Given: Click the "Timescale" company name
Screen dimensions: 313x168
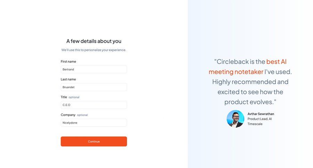Looking at the screenshot, I should coord(255,124).
